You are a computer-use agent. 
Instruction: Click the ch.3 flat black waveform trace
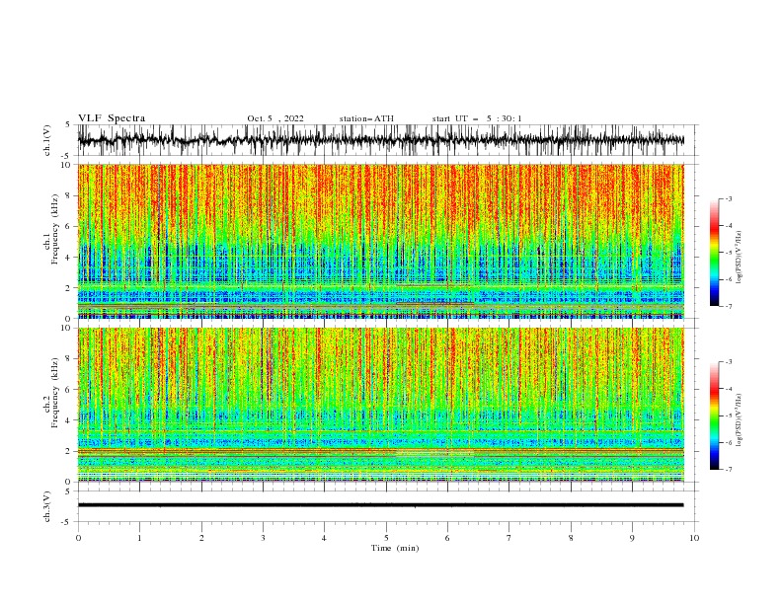(380, 505)
